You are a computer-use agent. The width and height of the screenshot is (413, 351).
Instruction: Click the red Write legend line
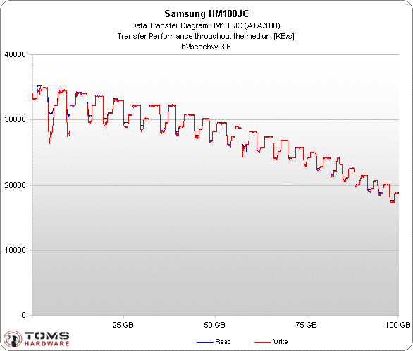point(263,343)
